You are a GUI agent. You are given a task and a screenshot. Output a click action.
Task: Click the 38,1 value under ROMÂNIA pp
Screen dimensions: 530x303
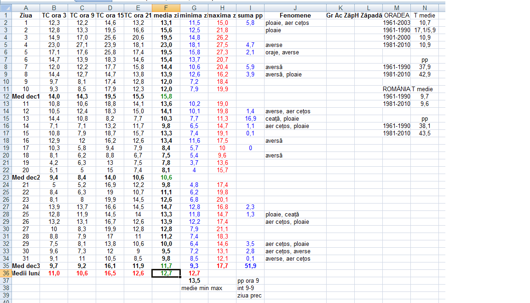click(425, 126)
